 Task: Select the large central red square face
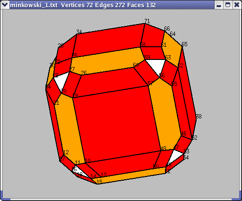(x=117, y=124)
